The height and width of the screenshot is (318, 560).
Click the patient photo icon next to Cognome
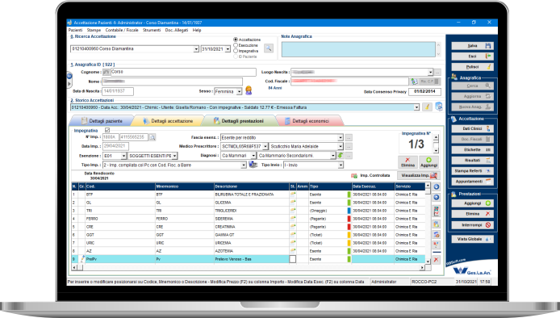pos(106,72)
